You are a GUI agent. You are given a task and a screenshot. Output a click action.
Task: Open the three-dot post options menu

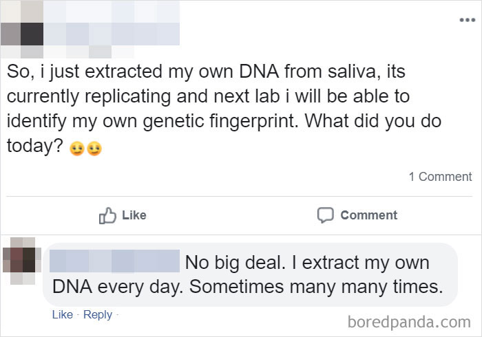point(468,19)
